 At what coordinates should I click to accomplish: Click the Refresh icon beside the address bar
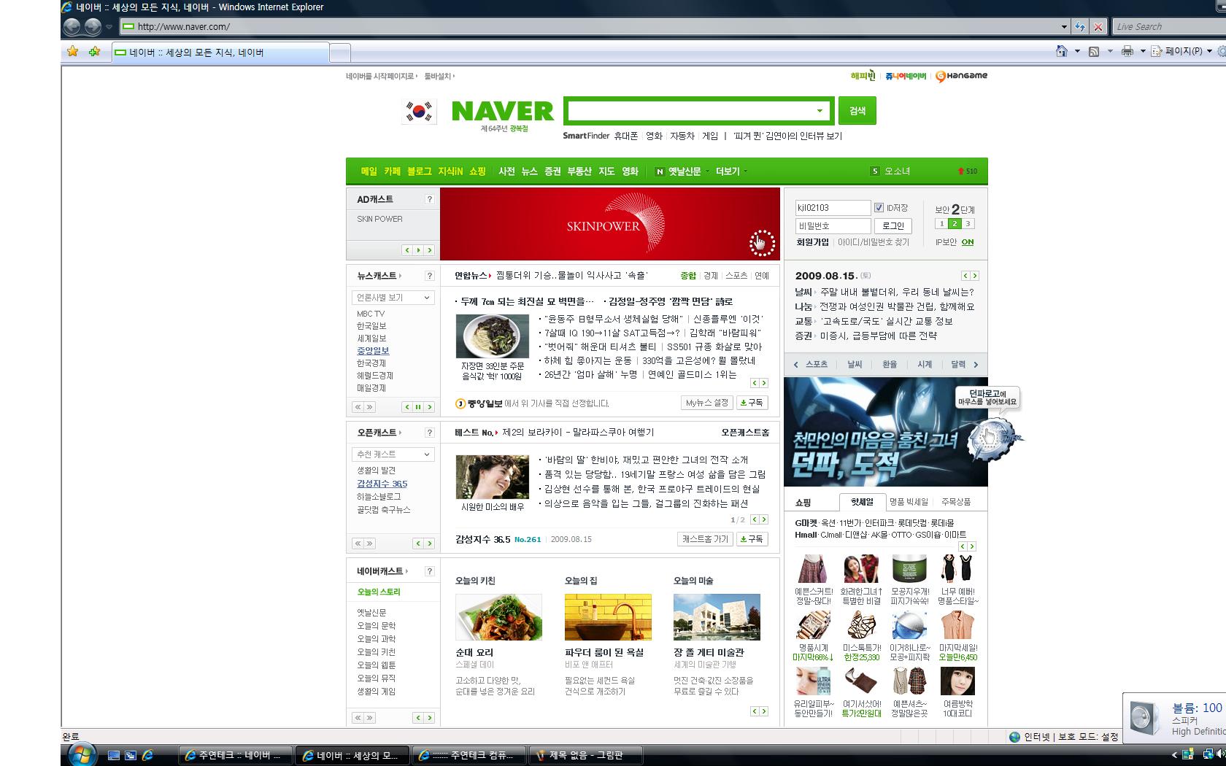[1081, 27]
